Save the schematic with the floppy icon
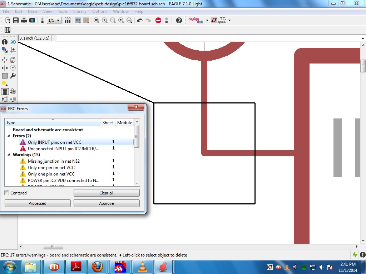The width and height of the screenshot is (366, 274). pyautogui.click(x=16, y=20)
